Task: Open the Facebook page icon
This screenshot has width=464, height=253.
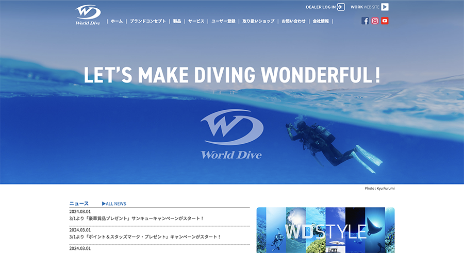Action: point(365,21)
